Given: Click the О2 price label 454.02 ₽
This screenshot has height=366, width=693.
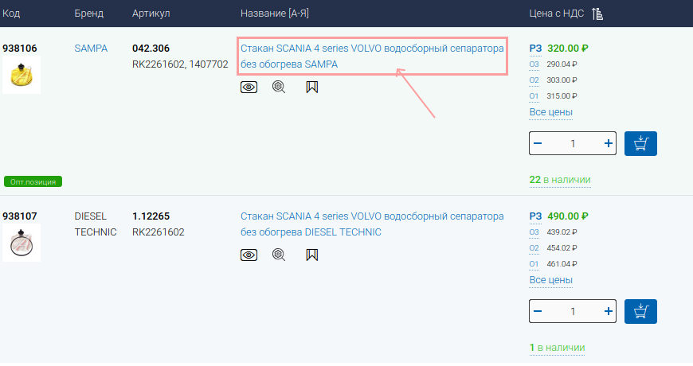Looking at the screenshot, I should click(x=534, y=248).
